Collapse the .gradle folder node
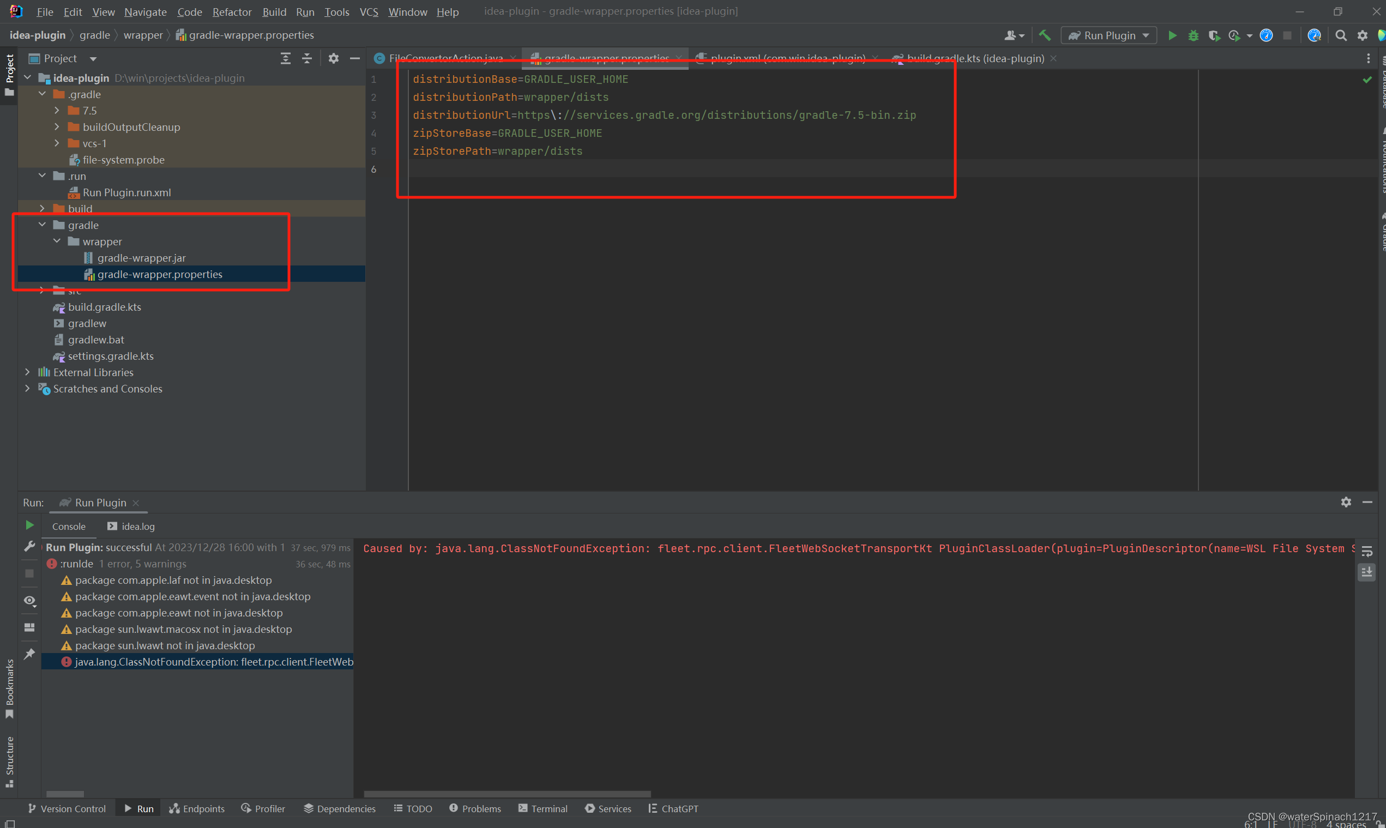 point(43,94)
